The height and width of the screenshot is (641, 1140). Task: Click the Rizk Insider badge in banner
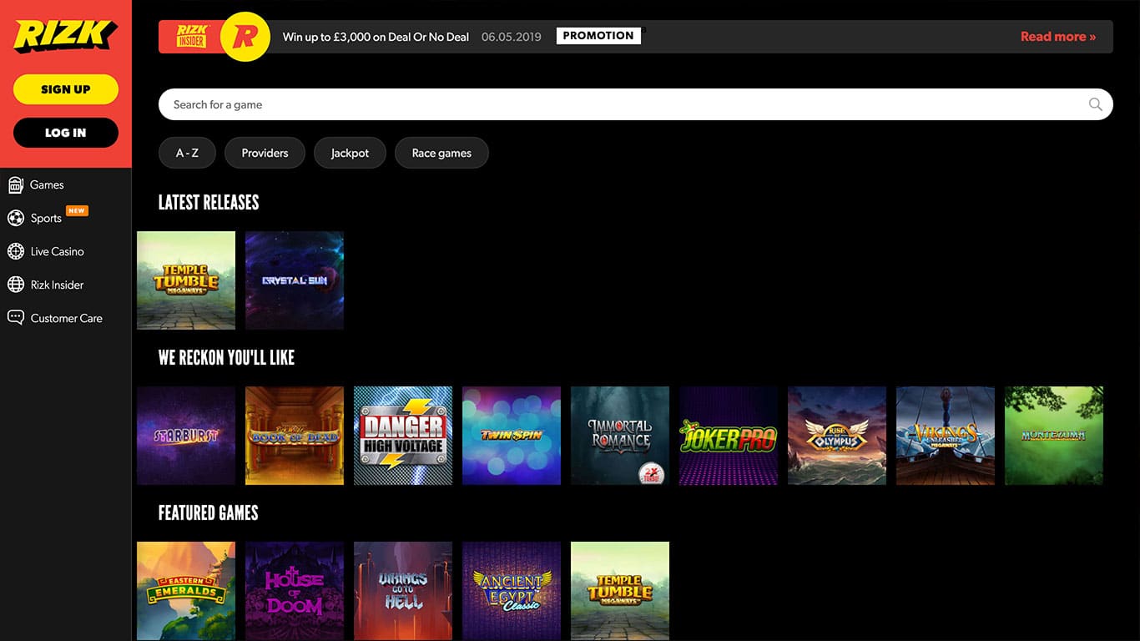191,36
